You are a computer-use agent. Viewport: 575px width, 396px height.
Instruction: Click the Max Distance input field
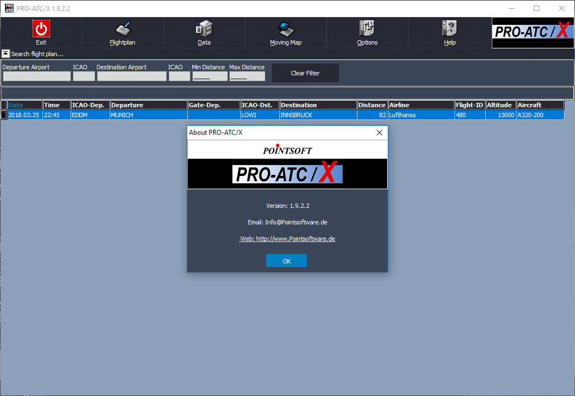point(247,76)
